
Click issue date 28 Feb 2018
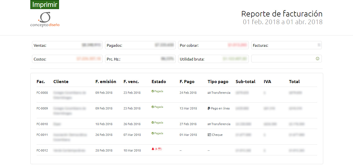click(x=104, y=151)
